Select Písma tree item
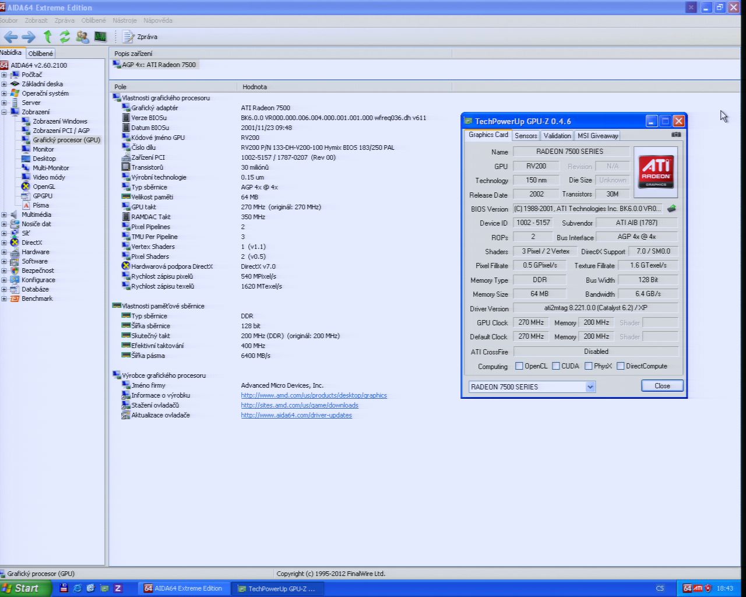This screenshot has height=597, width=746. (41, 205)
